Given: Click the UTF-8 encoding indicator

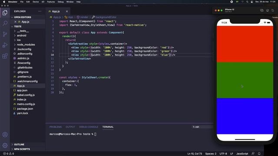Looking at the screenshot, I should (x=223, y=153).
